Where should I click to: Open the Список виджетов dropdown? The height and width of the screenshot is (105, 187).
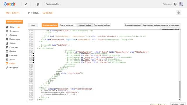(x=67, y=25)
